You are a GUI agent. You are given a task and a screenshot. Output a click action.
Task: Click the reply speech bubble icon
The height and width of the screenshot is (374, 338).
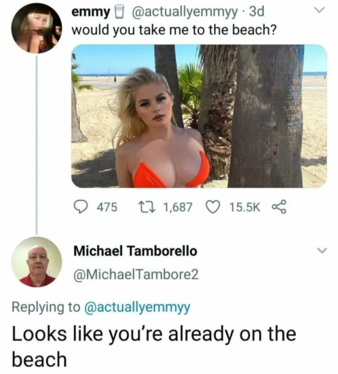(x=80, y=207)
